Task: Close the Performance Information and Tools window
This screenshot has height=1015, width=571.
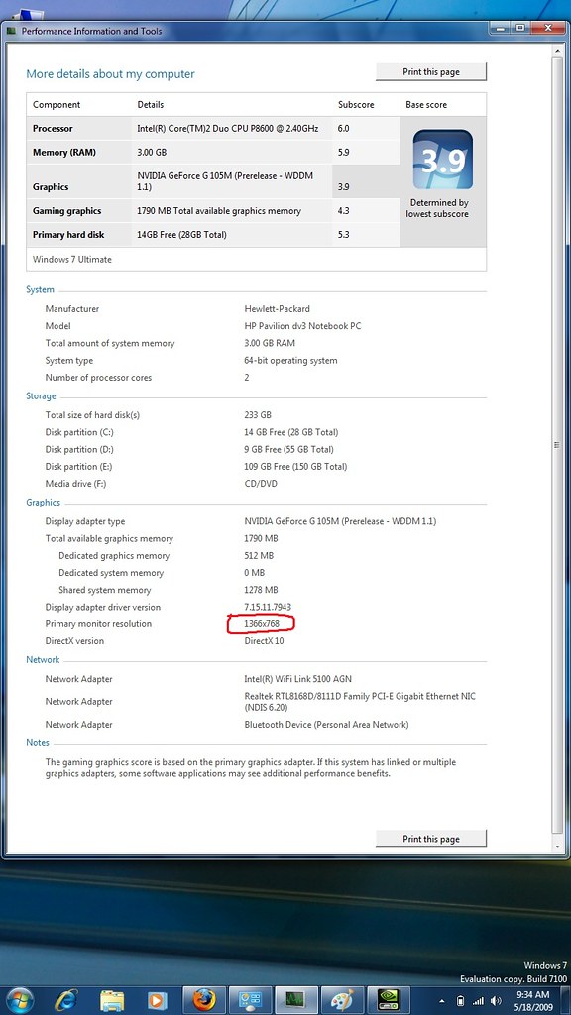Action: 547,28
